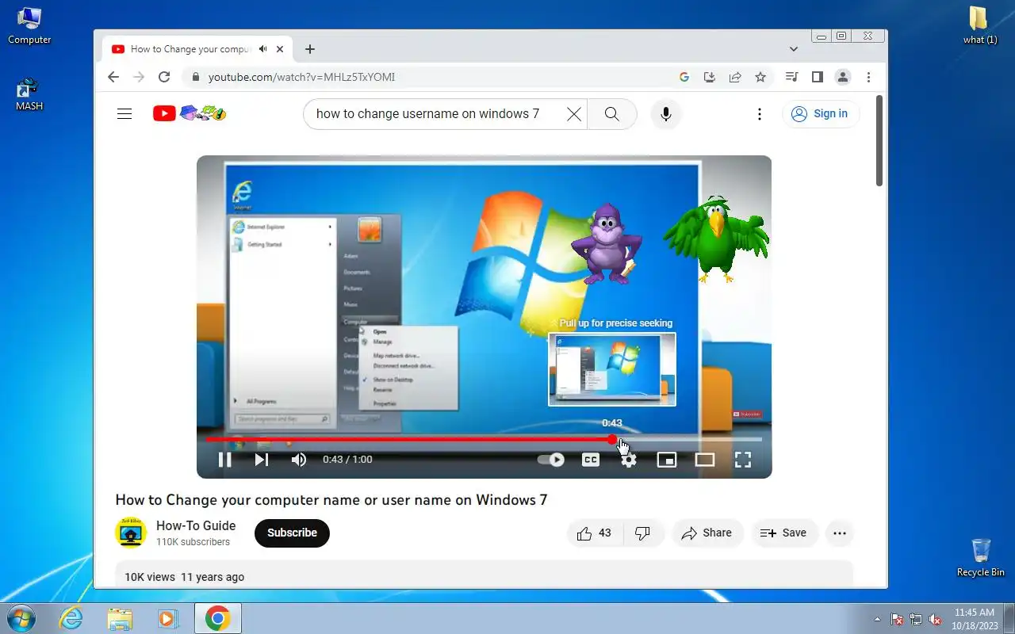Pause the video
Screen dimensions: 1015x634
pyautogui.click(x=225, y=460)
